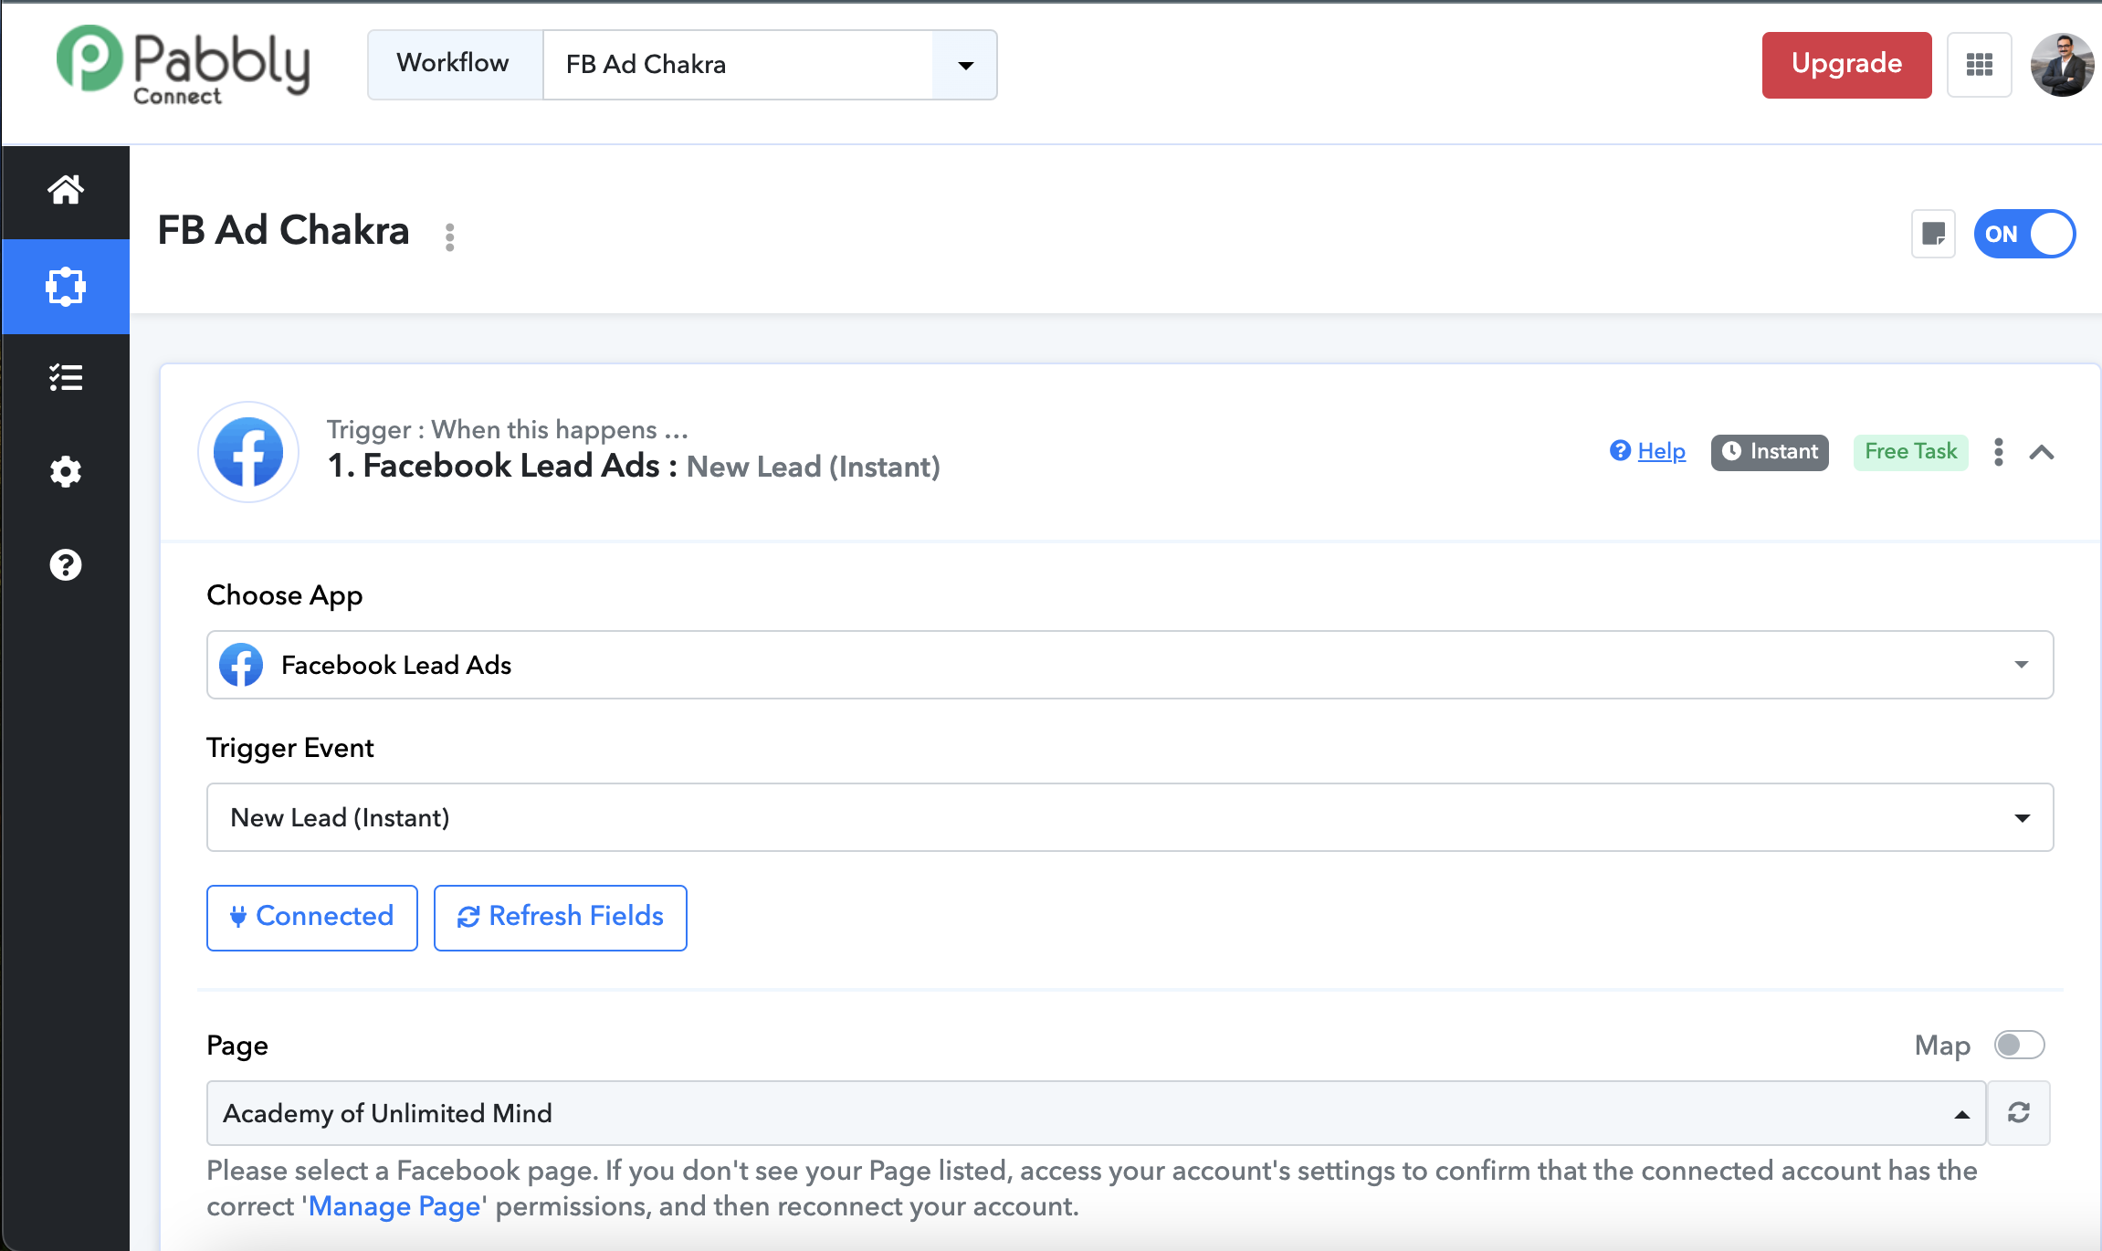Click the Upgrade button
2102x1251 pixels.
tap(1846, 65)
